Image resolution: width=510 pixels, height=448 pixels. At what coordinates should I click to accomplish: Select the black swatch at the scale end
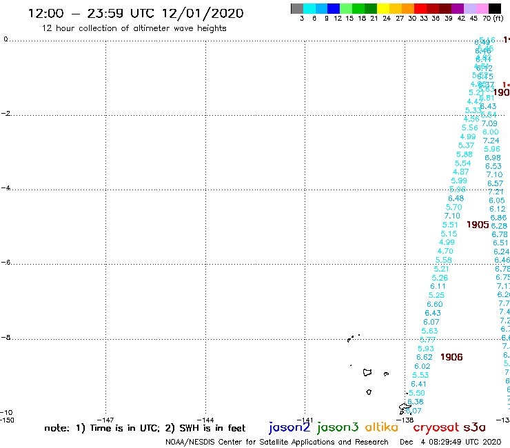(x=495, y=8)
